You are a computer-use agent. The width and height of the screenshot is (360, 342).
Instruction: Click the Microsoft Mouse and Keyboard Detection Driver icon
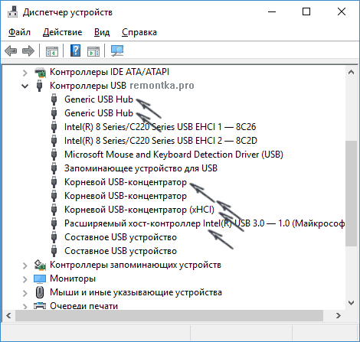click(x=54, y=155)
